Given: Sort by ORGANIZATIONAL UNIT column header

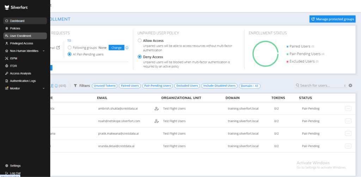Looking at the screenshot, I should click(181, 98).
